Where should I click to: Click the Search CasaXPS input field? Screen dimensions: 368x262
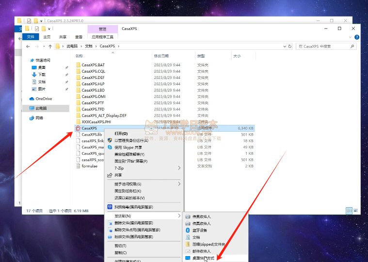click(326, 46)
